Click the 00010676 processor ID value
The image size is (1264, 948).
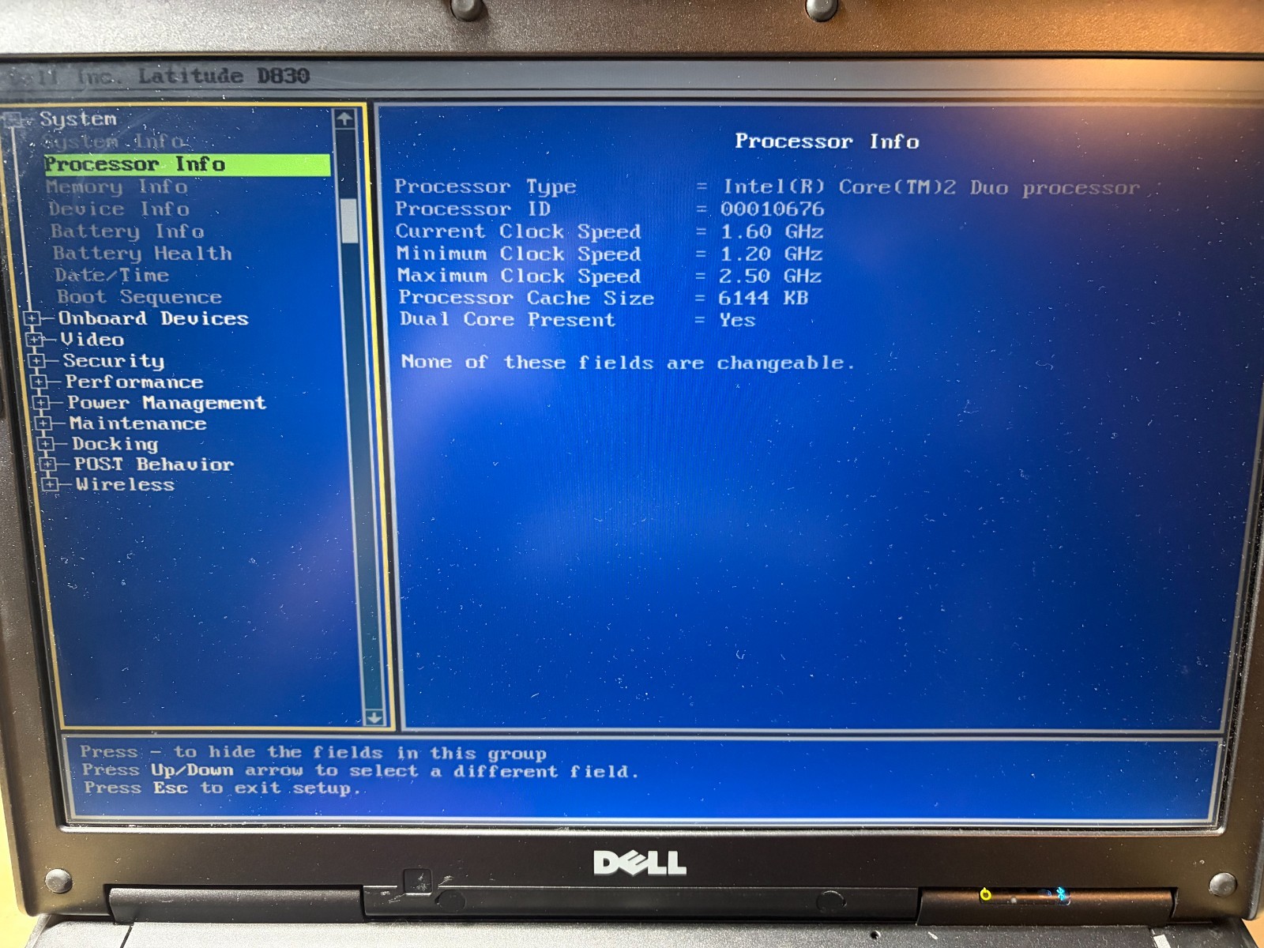773,209
